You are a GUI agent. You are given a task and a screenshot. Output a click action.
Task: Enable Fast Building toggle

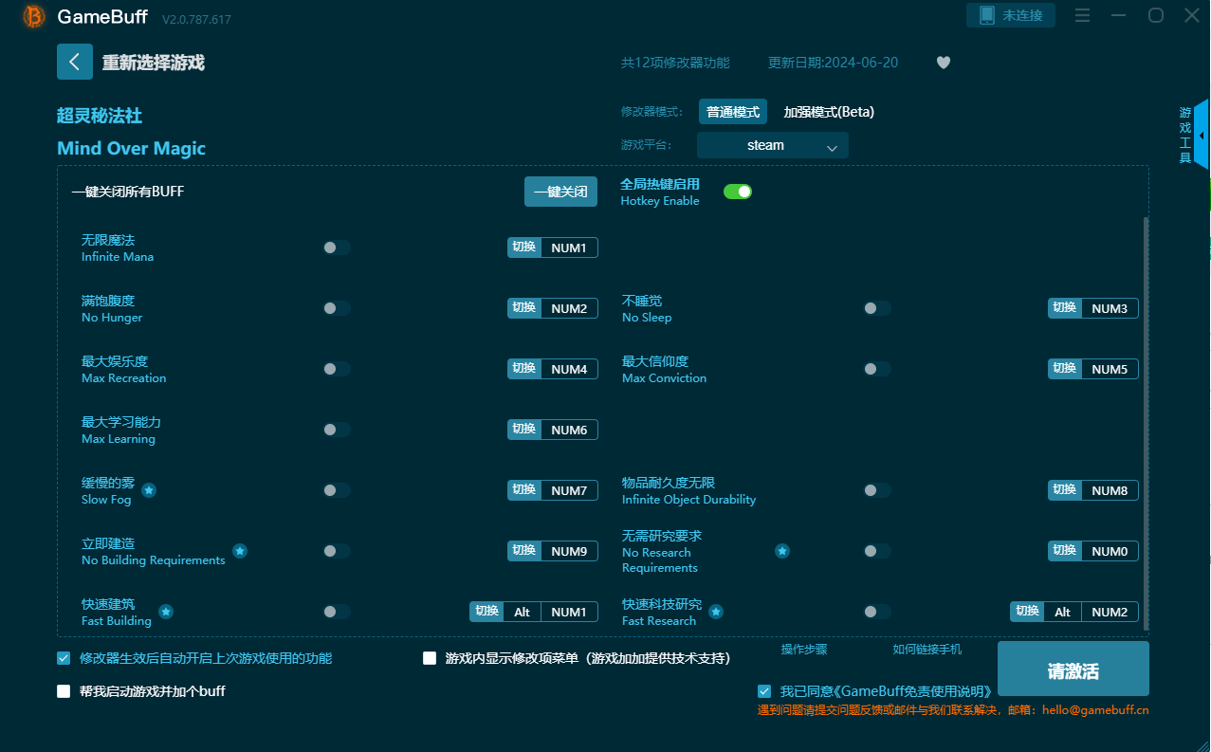tap(337, 612)
